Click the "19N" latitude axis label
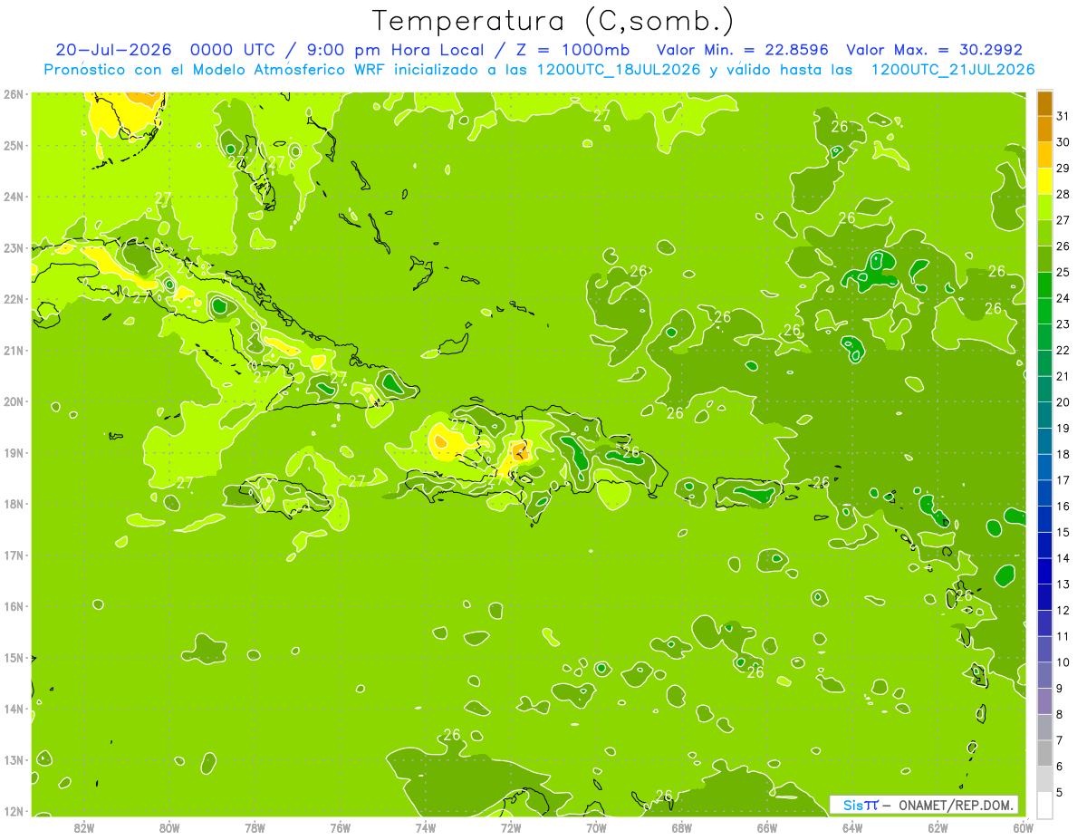The height and width of the screenshot is (840, 1087). 13,452
